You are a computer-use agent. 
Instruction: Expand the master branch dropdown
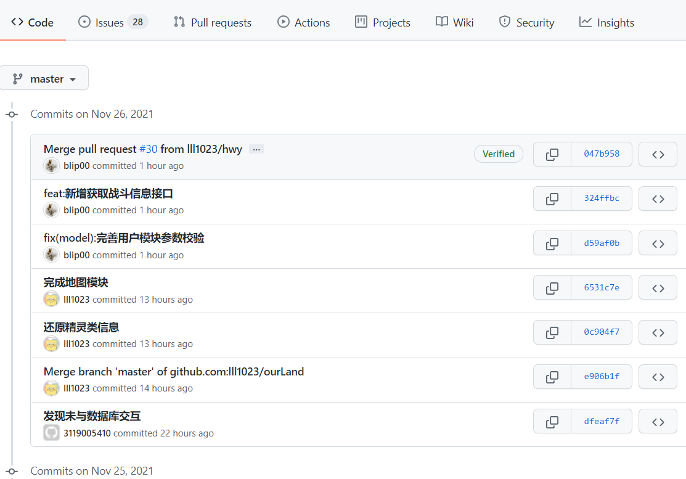click(x=44, y=78)
